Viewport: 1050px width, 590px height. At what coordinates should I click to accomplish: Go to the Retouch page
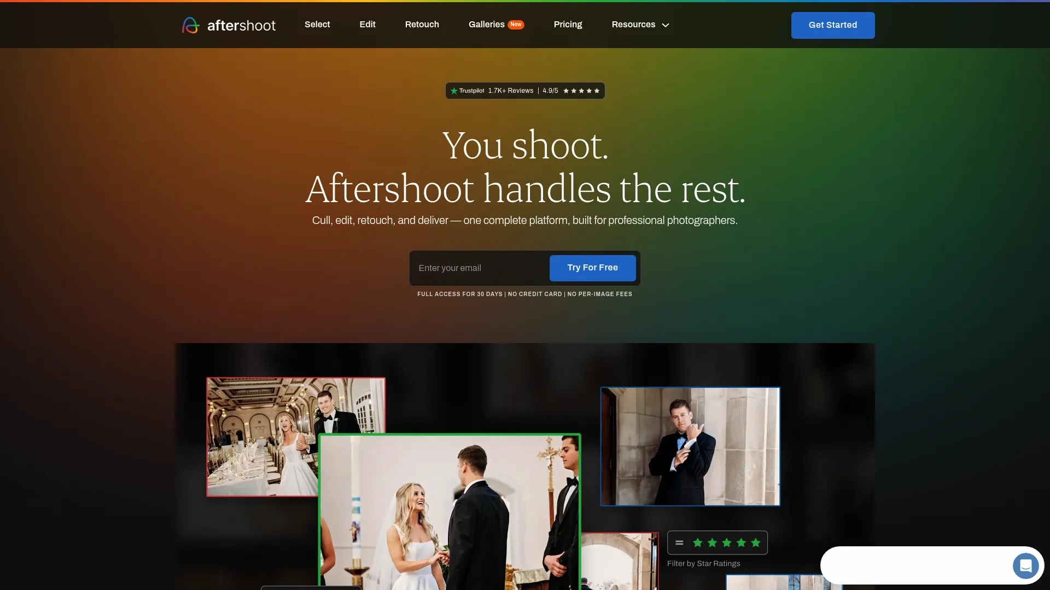[422, 25]
